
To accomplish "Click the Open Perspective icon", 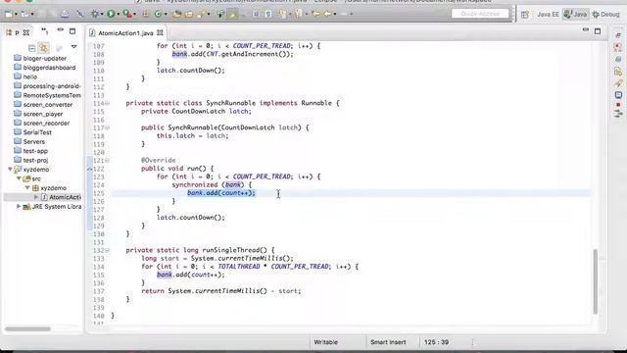I will click(x=525, y=15).
